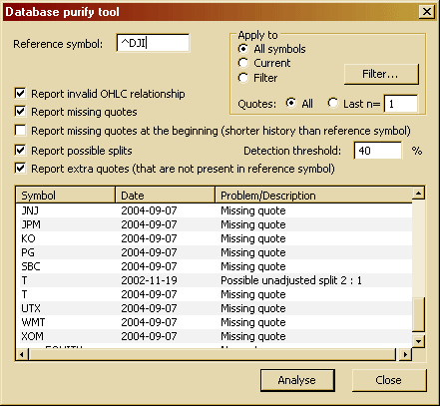Screen dimensions: 440x406
Task: Click the Reference symbol input field
Action: click(153, 43)
